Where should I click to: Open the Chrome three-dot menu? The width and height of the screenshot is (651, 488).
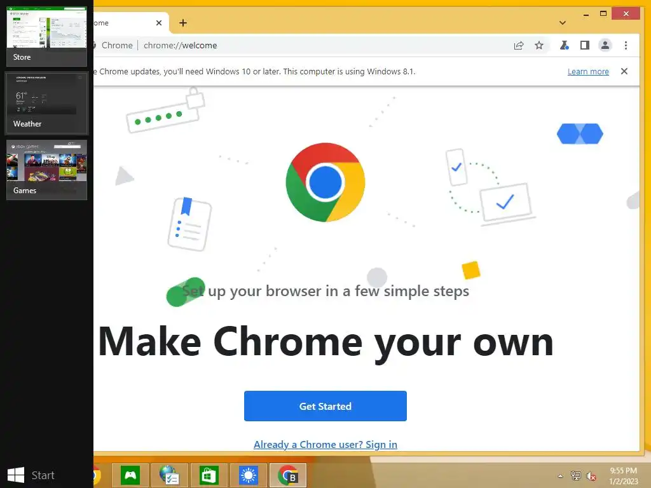626,45
